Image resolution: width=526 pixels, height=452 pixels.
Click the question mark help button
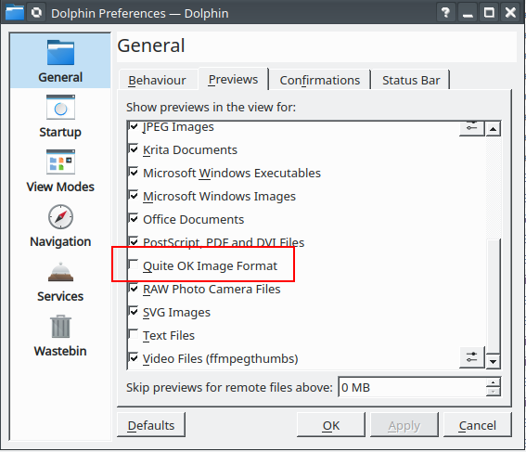point(445,13)
